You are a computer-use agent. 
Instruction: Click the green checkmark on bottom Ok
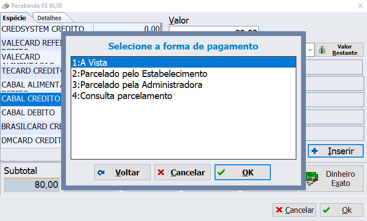tap(326, 210)
